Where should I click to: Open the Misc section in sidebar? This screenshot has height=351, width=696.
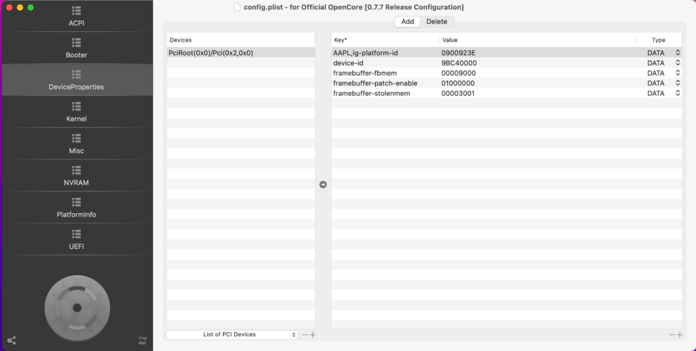point(76,144)
